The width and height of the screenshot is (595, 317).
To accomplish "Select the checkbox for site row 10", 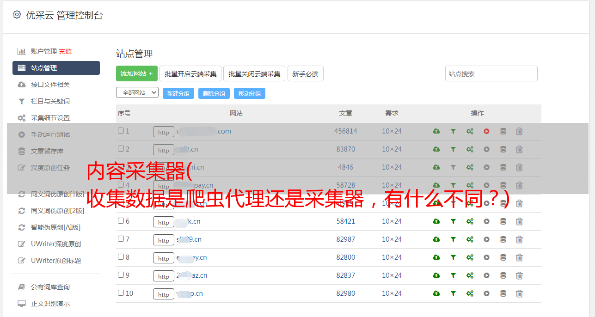I will coord(121,293).
